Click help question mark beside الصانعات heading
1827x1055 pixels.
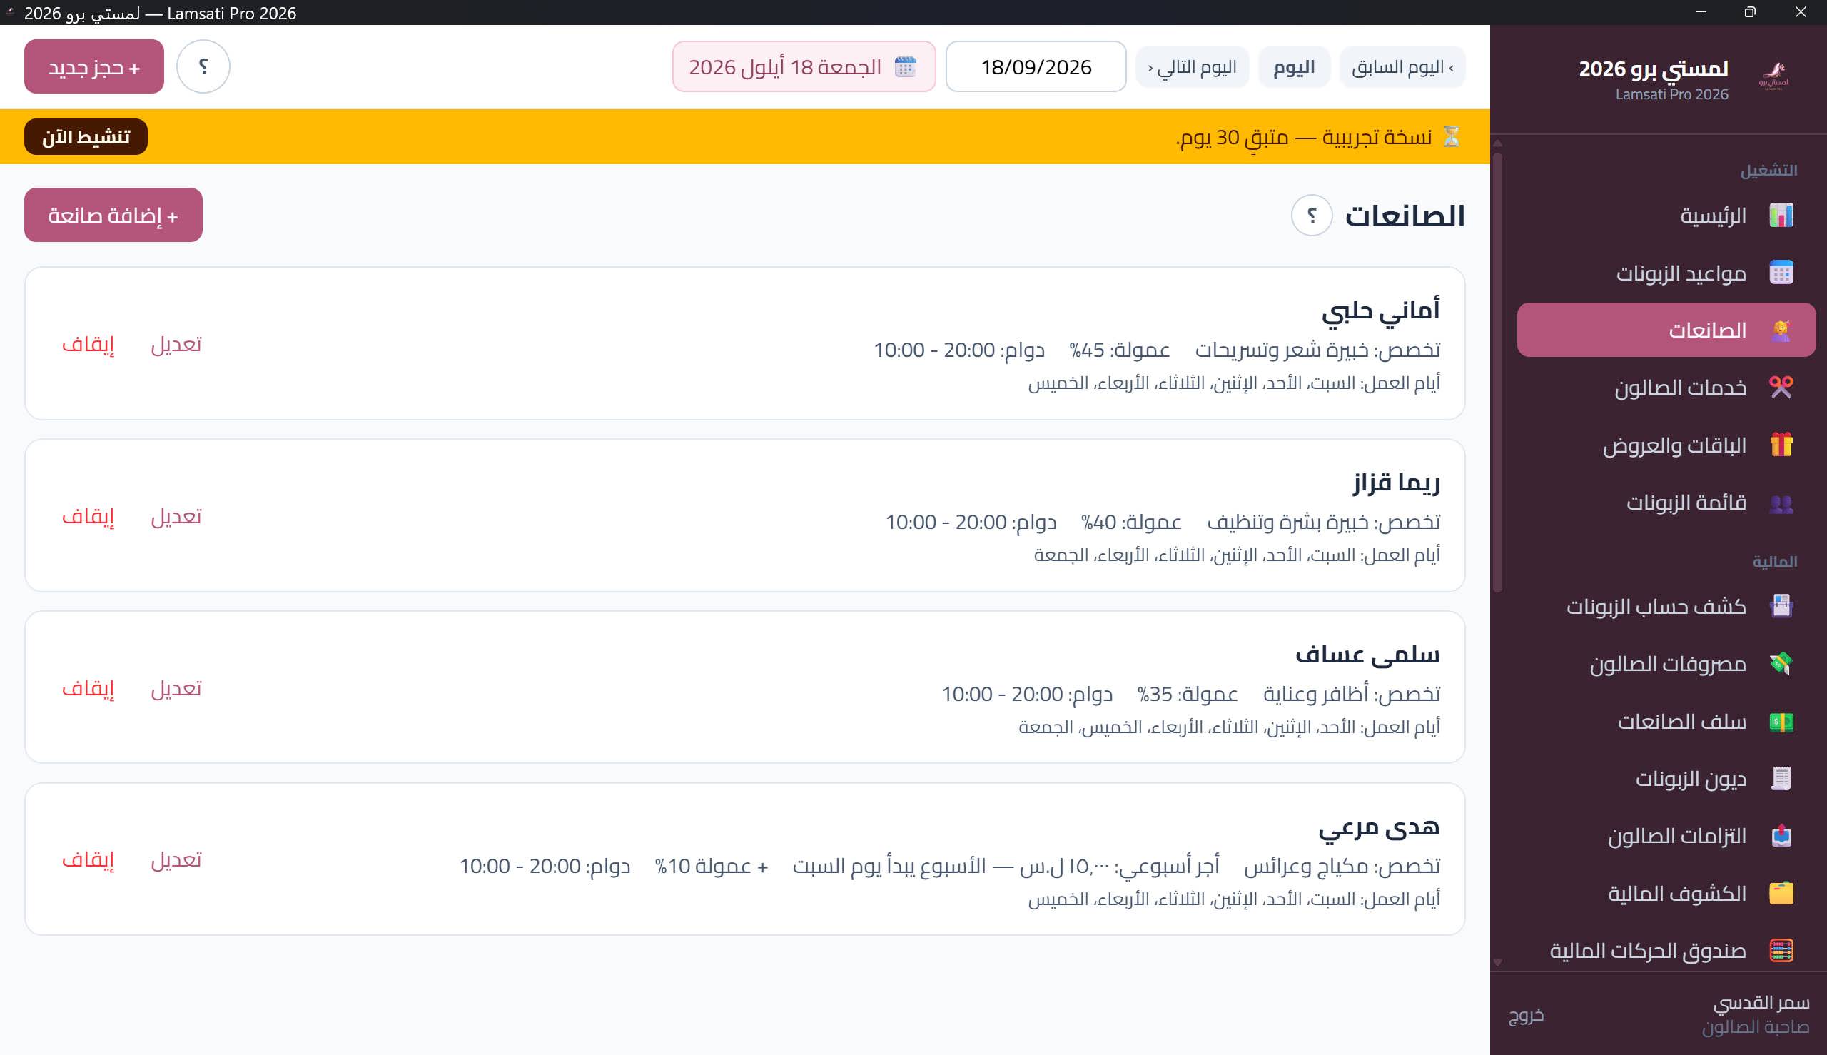click(x=1311, y=215)
